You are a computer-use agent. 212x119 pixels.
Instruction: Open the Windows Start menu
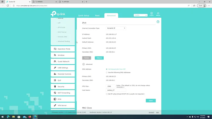[x=2, y=117]
